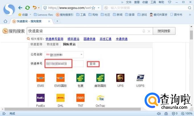This screenshot has height=116, width=194.
Task: Open the 文件 menu
Action: 129,2
